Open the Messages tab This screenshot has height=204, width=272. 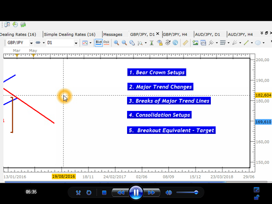112,35
